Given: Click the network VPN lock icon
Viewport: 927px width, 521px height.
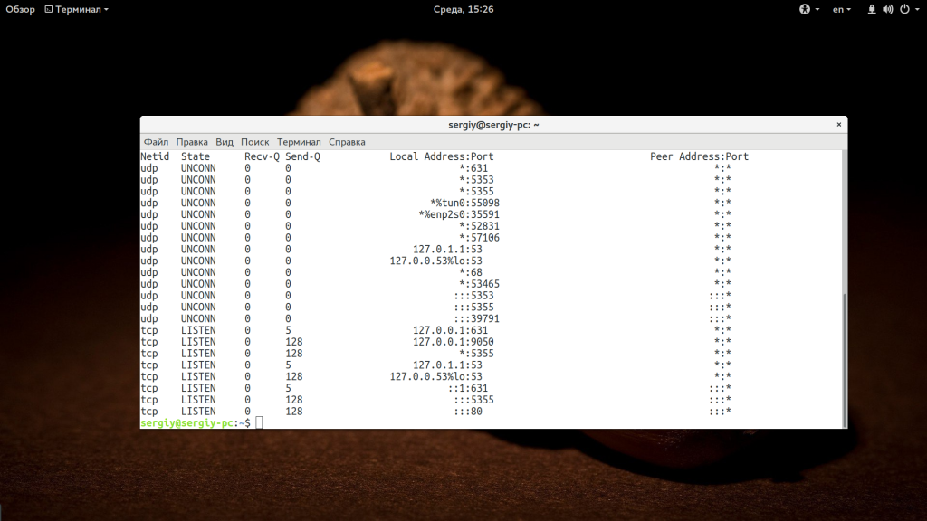Looking at the screenshot, I should click(x=872, y=9).
